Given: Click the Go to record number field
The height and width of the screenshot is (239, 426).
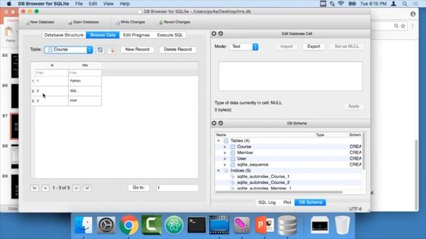Looking at the screenshot, I should point(177,188).
